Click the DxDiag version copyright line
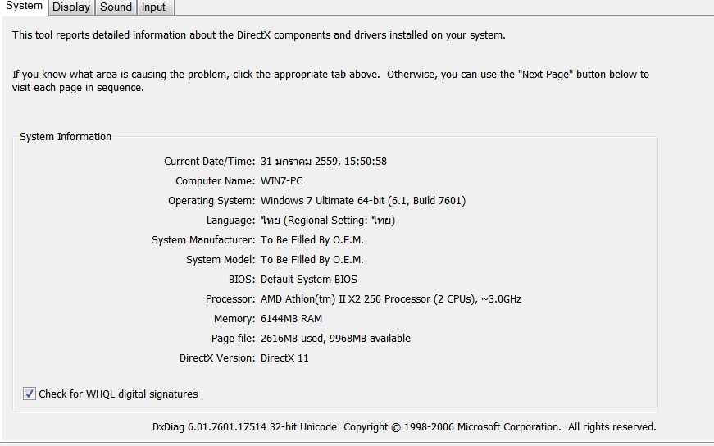This screenshot has height=446, width=714. 404,427
